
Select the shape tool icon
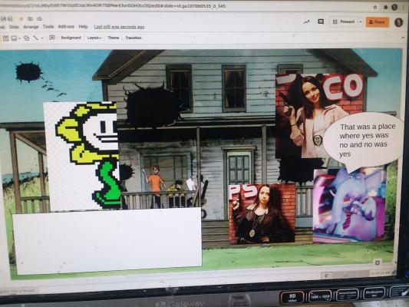tap(27, 38)
